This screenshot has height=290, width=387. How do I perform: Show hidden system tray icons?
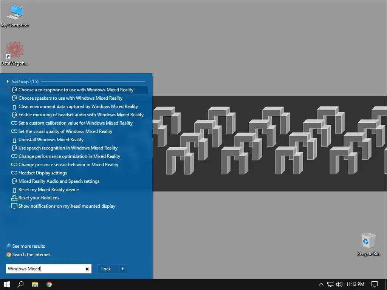[321, 284]
